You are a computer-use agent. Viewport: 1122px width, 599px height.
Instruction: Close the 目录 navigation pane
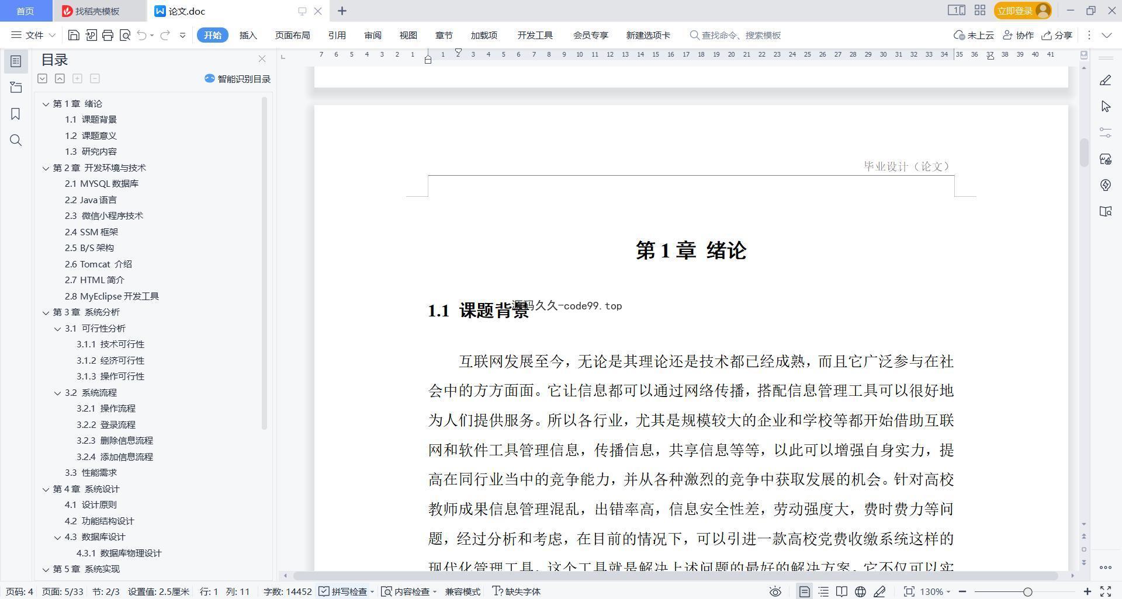(262, 59)
